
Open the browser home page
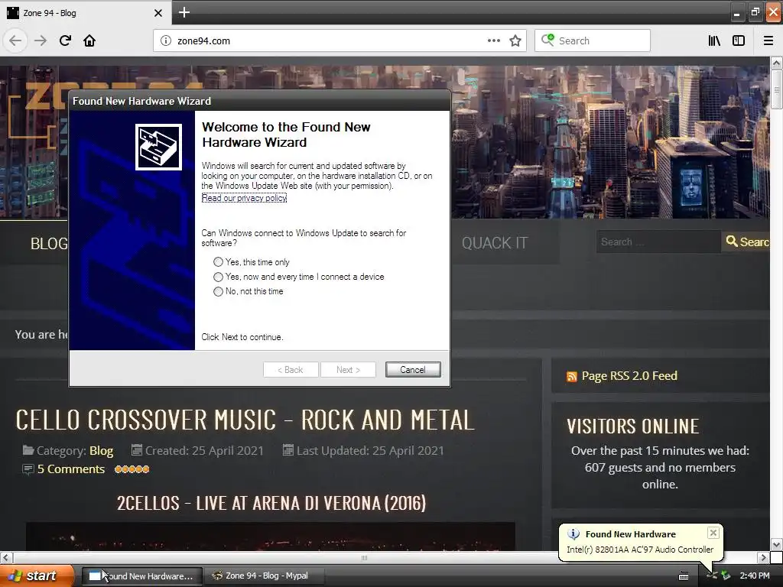[x=89, y=41]
